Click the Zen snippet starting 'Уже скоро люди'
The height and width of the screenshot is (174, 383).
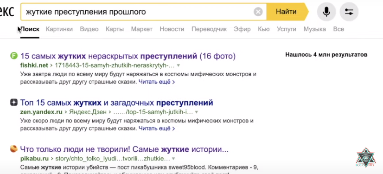click(137, 124)
